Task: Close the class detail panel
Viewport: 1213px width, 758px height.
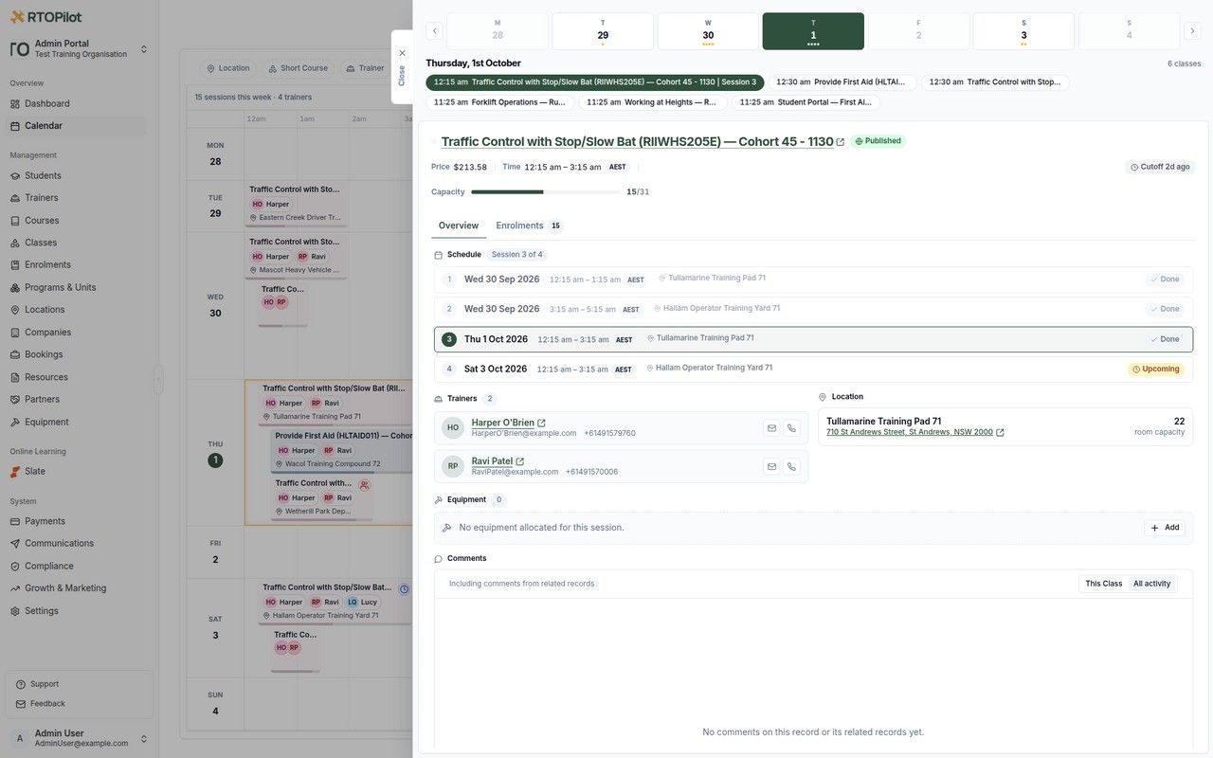Action: (x=402, y=66)
